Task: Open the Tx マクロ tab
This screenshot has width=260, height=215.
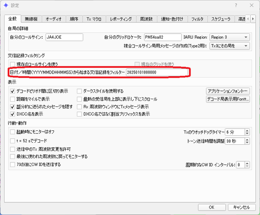Action: pyautogui.click(x=94, y=19)
